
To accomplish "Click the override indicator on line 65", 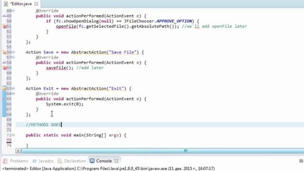I will pos(4,99).
